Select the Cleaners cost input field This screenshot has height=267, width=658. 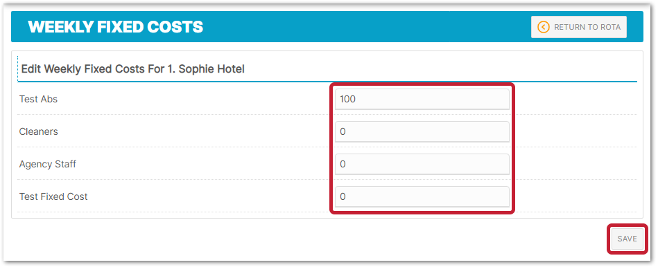tap(422, 132)
